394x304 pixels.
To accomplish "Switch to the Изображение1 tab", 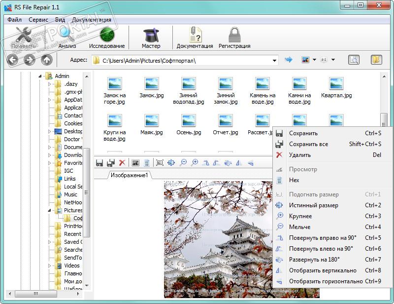I will tap(129, 175).
